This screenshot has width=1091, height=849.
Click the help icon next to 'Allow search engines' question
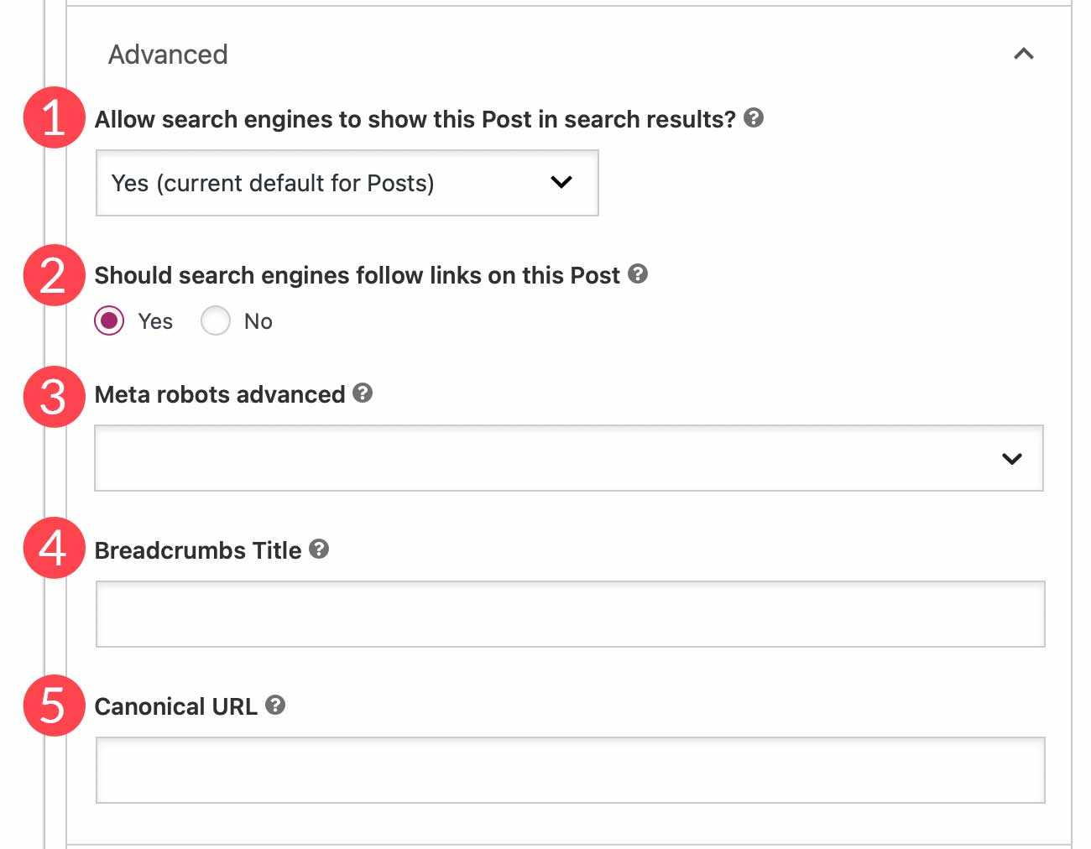(754, 118)
